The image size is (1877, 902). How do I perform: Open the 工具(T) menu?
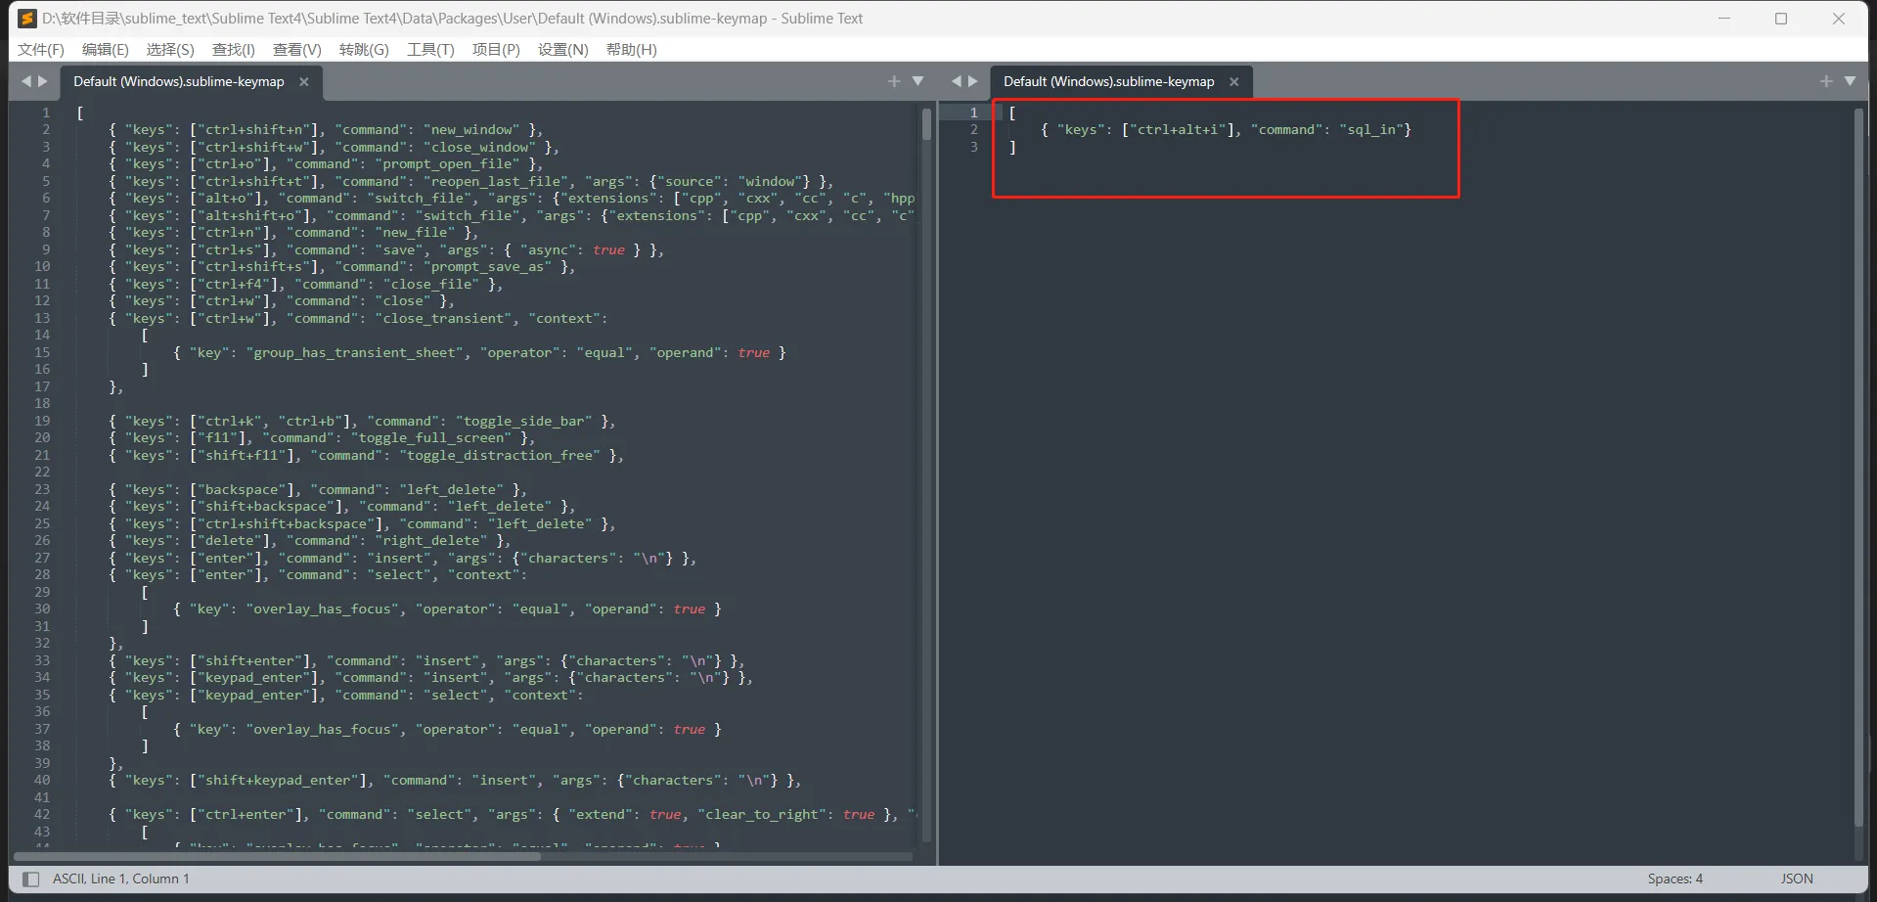tap(430, 49)
